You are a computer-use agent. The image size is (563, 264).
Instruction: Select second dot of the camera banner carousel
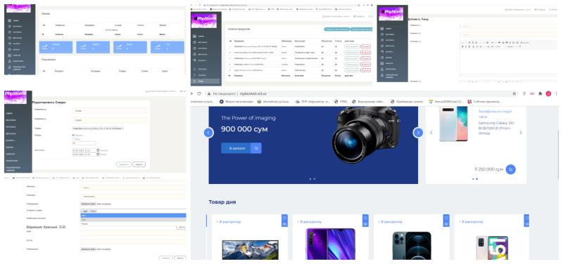coord(314,179)
